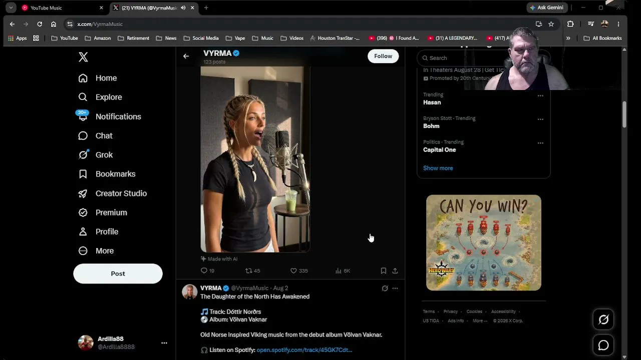The height and width of the screenshot is (360, 641).
Task: Go to the browser home page icon
Action: (x=54, y=24)
